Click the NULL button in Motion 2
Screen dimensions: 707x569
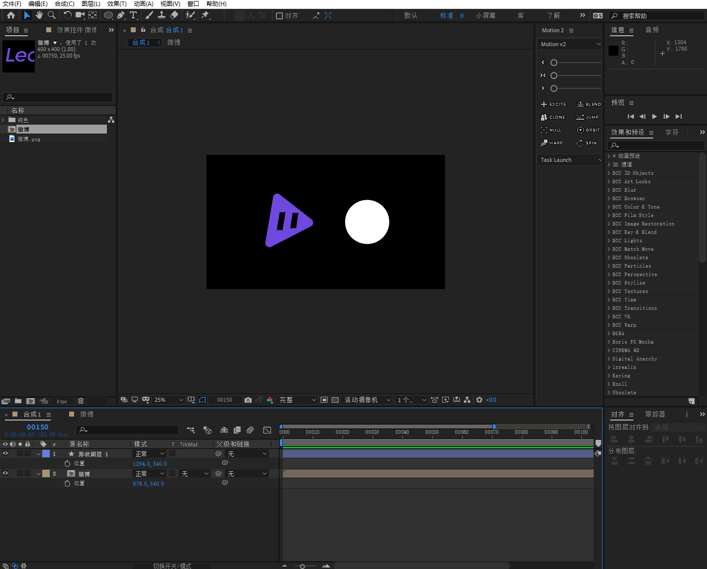pyautogui.click(x=551, y=130)
